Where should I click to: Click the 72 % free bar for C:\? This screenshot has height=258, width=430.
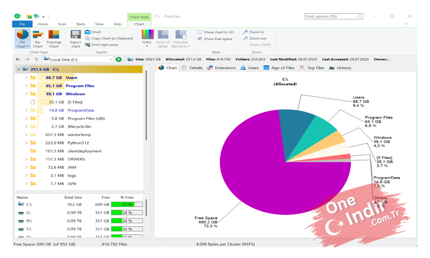coord(127,204)
